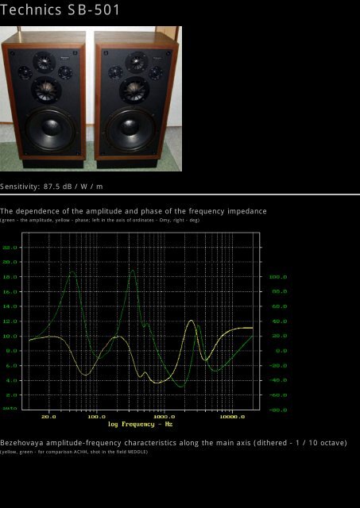Click the 0.0 degree label on right axis

tap(281, 351)
